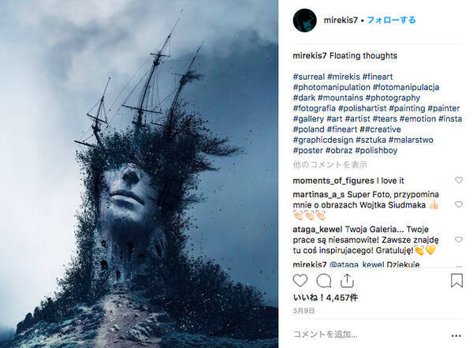
Task: Open the Floating thoughts artwork image
Action: point(139,174)
